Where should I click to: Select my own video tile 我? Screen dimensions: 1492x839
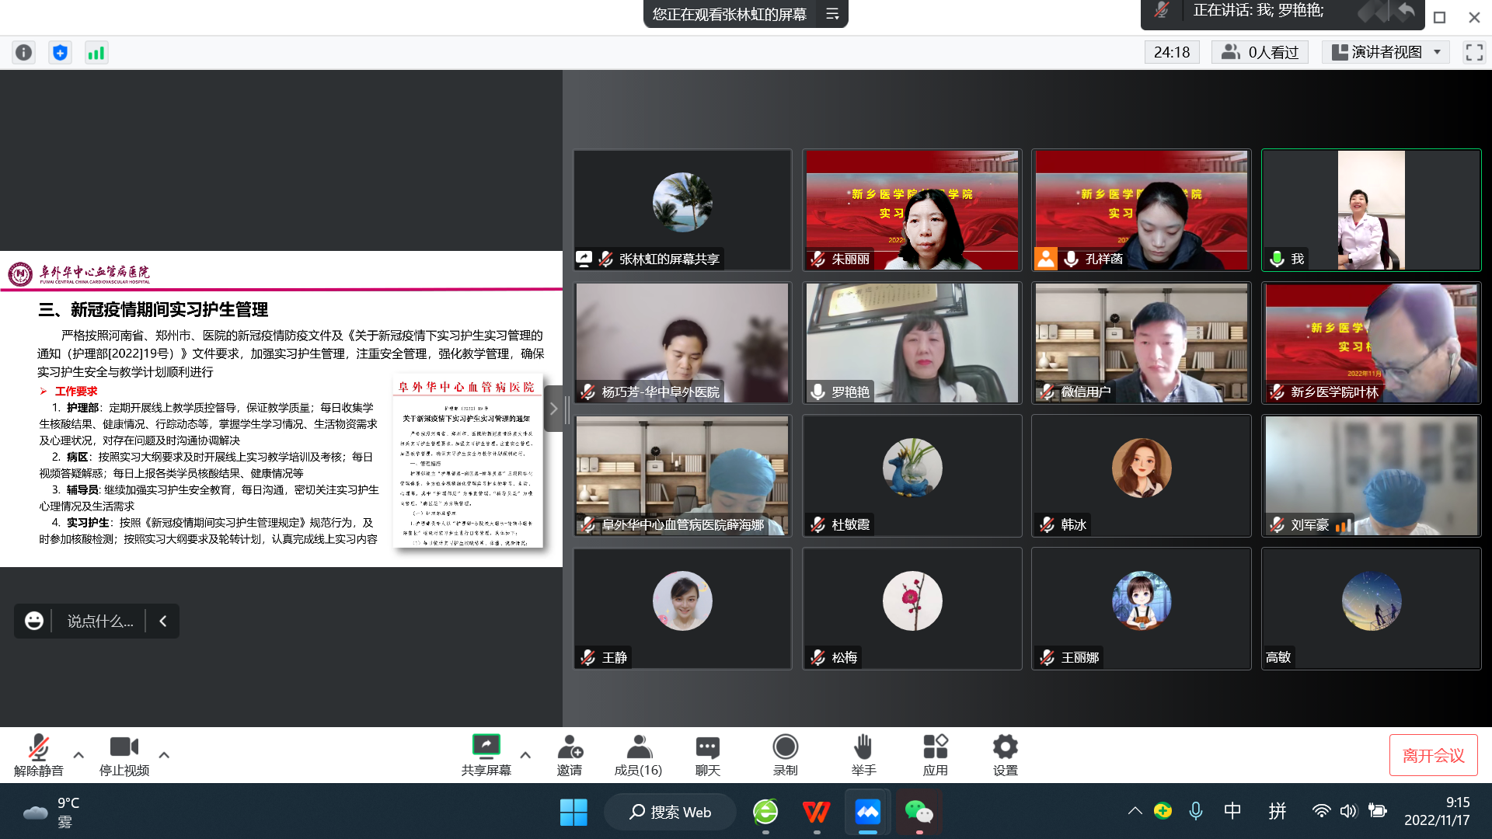(x=1372, y=210)
